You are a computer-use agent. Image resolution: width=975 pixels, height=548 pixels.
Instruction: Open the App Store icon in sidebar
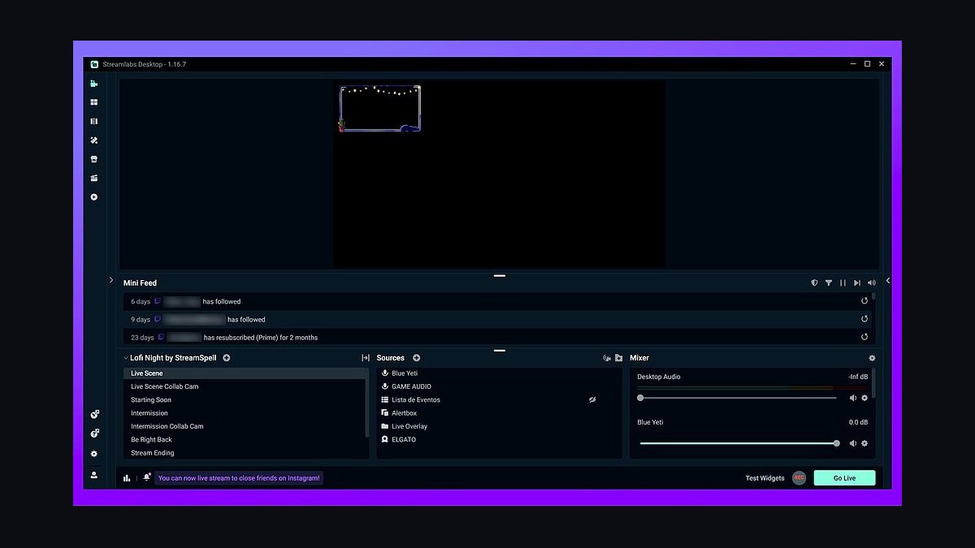point(94,159)
